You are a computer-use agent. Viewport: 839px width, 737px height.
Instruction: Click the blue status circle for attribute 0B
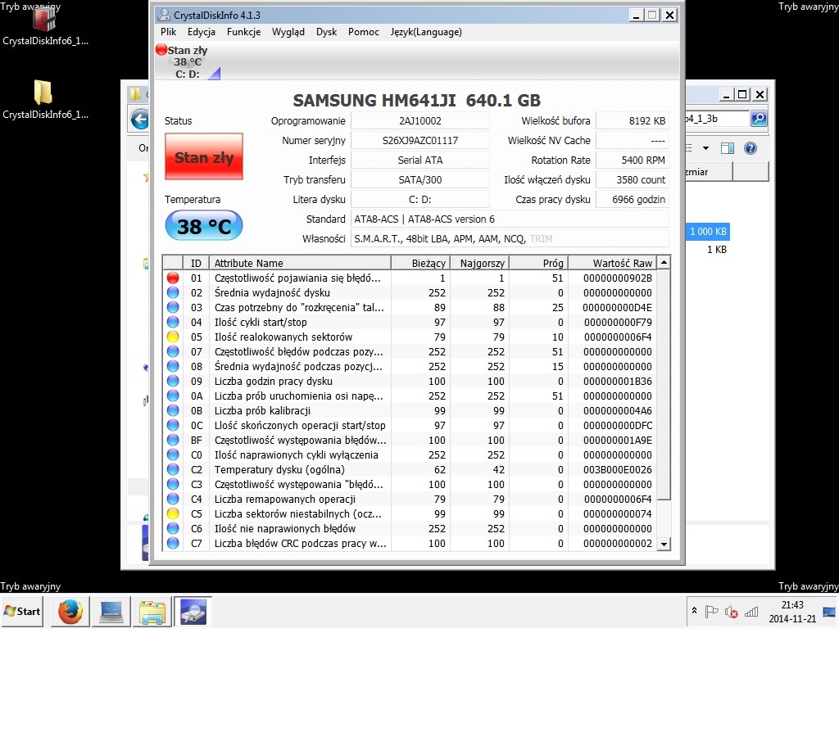tap(172, 410)
